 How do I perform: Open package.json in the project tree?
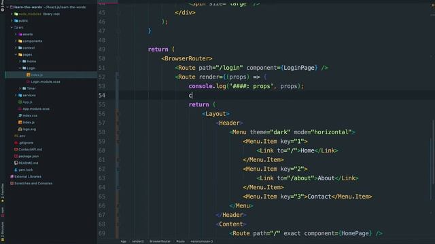(29, 156)
